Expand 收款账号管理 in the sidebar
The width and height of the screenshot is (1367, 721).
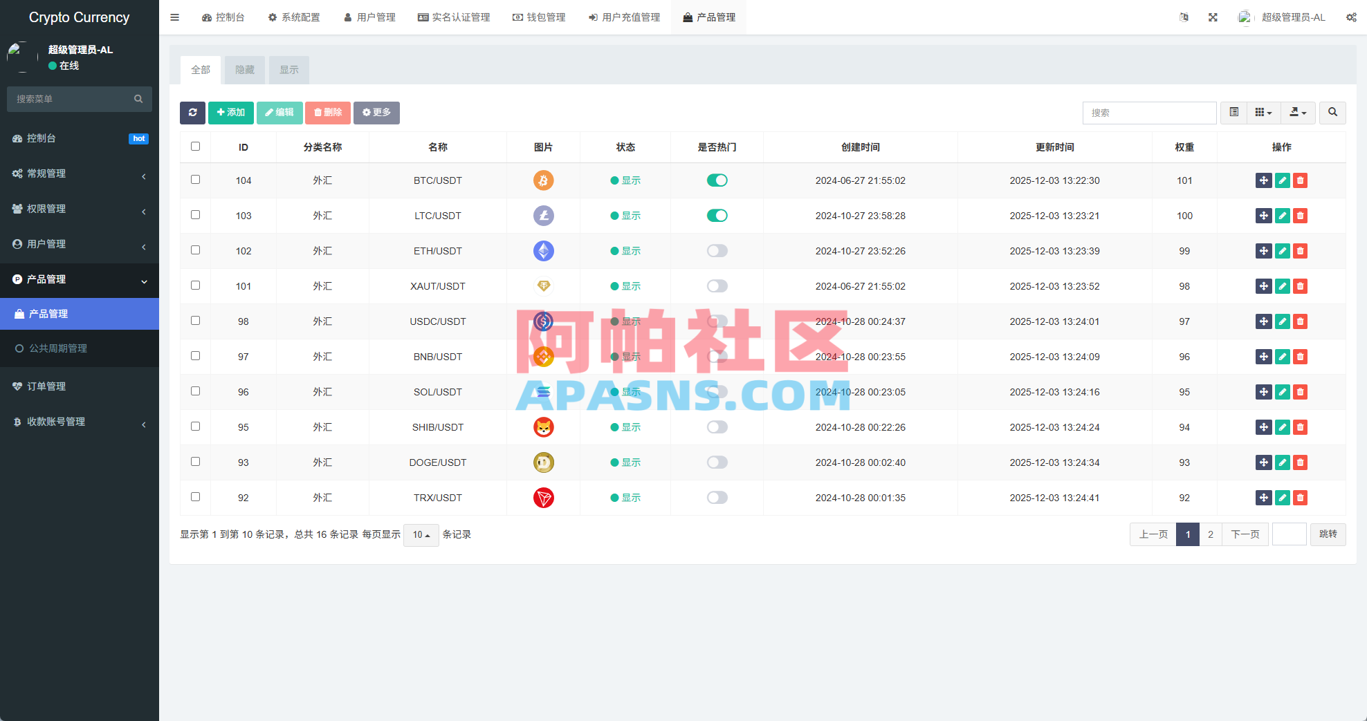[x=80, y=422]
